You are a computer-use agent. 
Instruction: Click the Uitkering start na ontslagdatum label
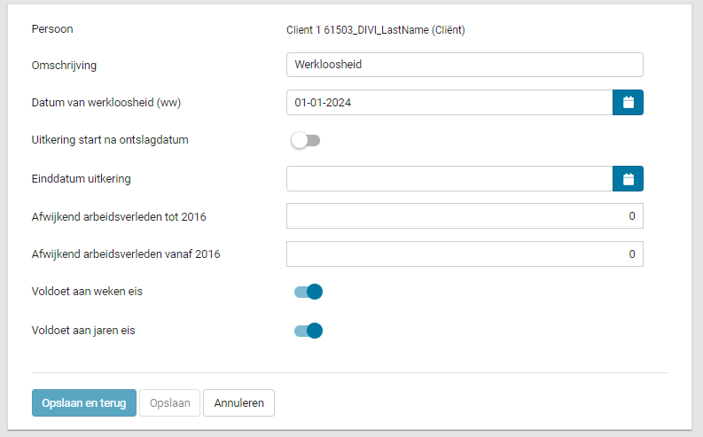110,140
